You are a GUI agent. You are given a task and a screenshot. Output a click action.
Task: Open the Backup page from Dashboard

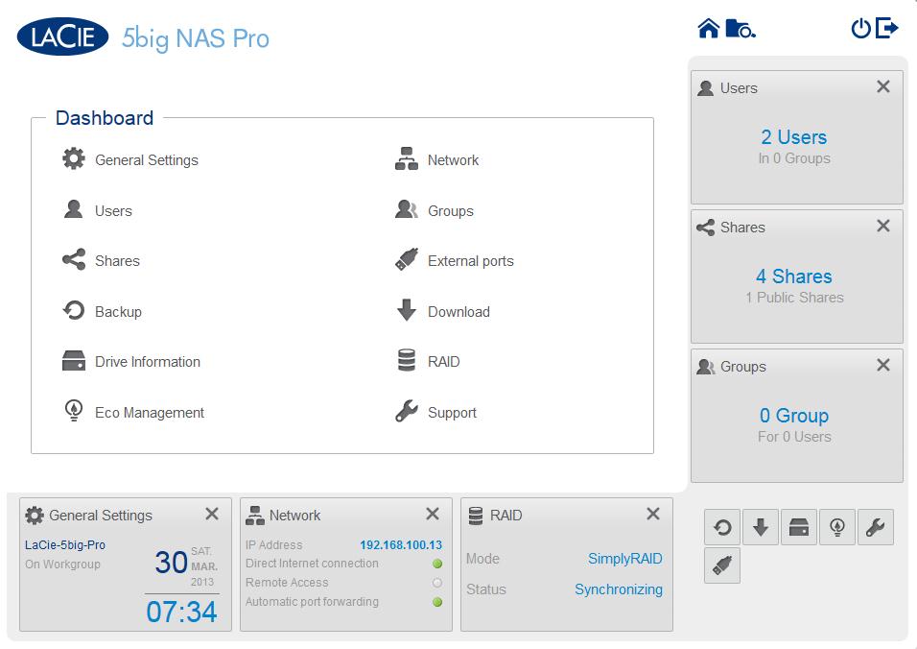tap(118, 312)
